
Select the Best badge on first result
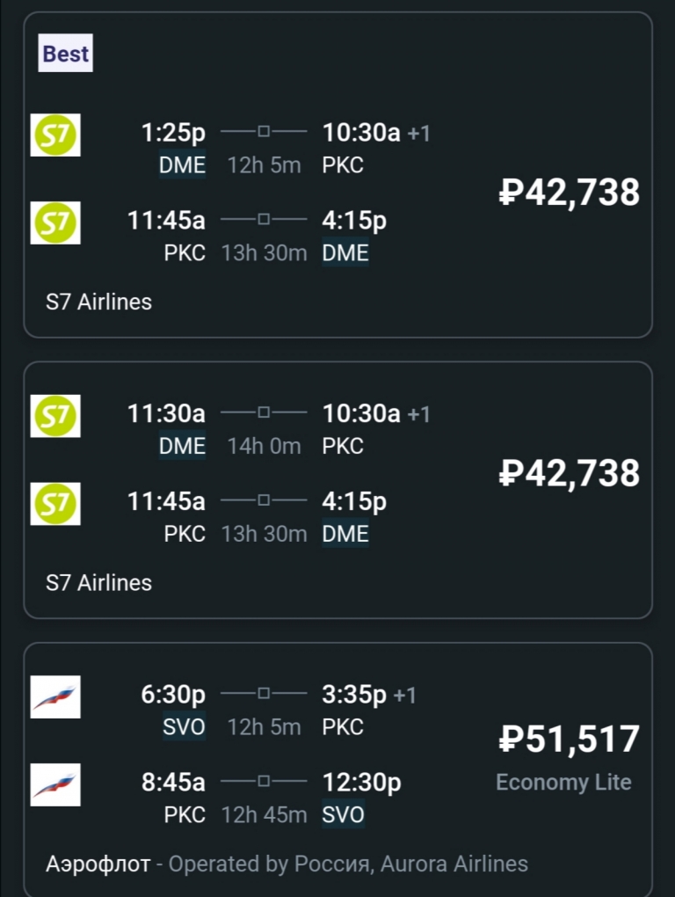[66, 53]
